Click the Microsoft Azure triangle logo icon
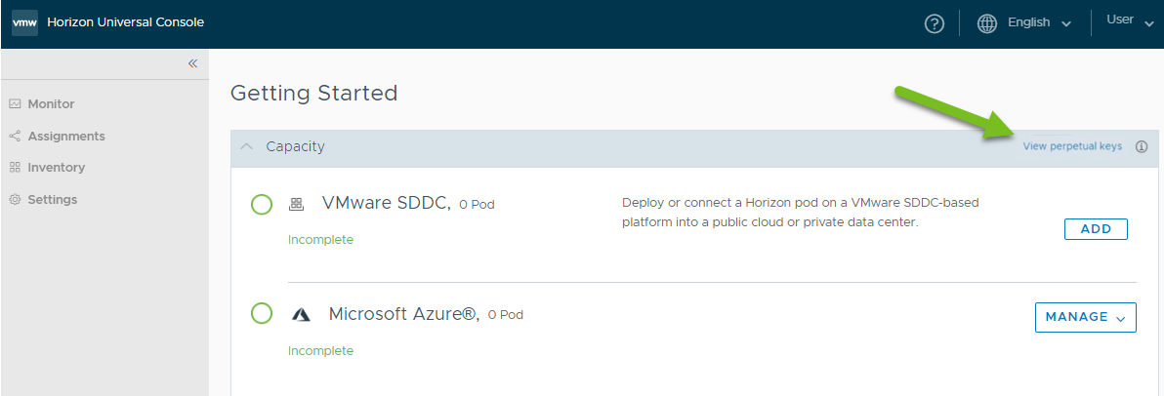 click(300, 315)
